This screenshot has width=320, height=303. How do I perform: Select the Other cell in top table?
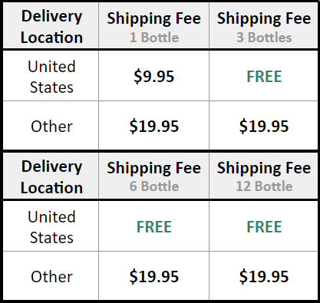click(x=51, y=126)
